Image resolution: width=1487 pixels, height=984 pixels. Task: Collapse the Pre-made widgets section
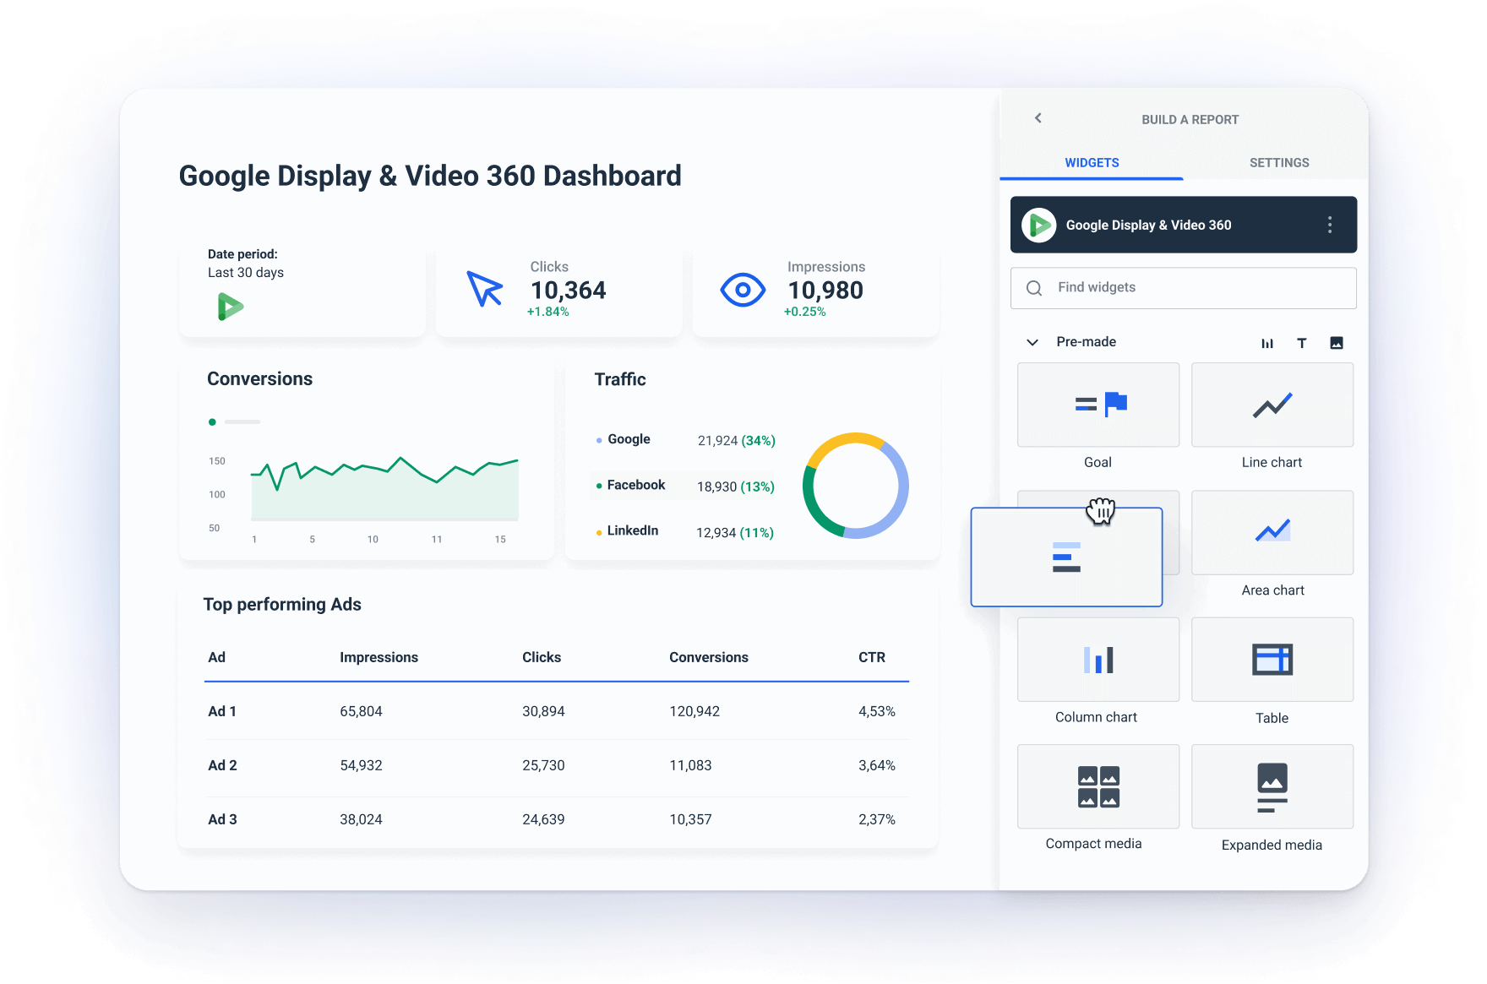click(x=1032, y=342)
